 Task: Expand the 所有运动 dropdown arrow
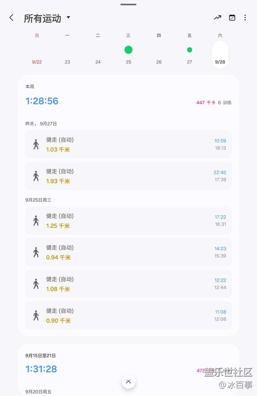tap(68, 17)
